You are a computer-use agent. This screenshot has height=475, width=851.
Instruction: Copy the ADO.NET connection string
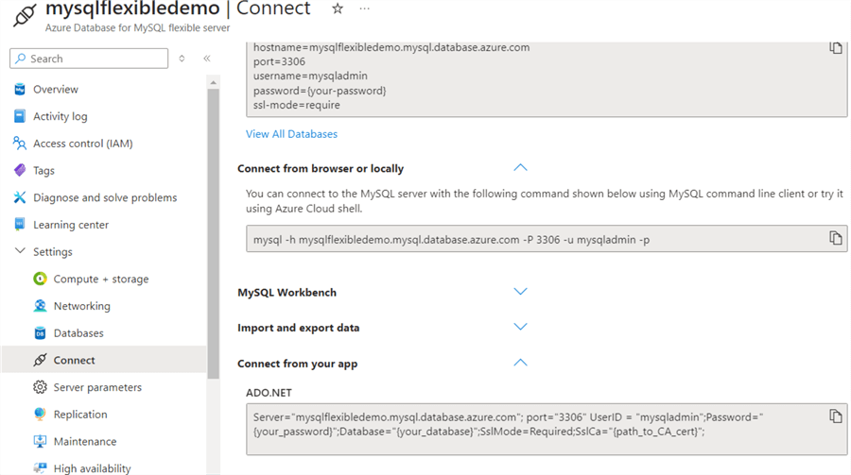tap(835, 416)
